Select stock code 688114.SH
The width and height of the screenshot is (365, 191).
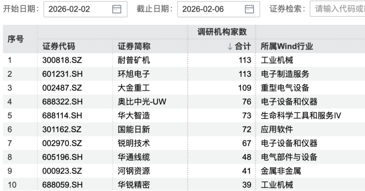[x=62, y=116]
